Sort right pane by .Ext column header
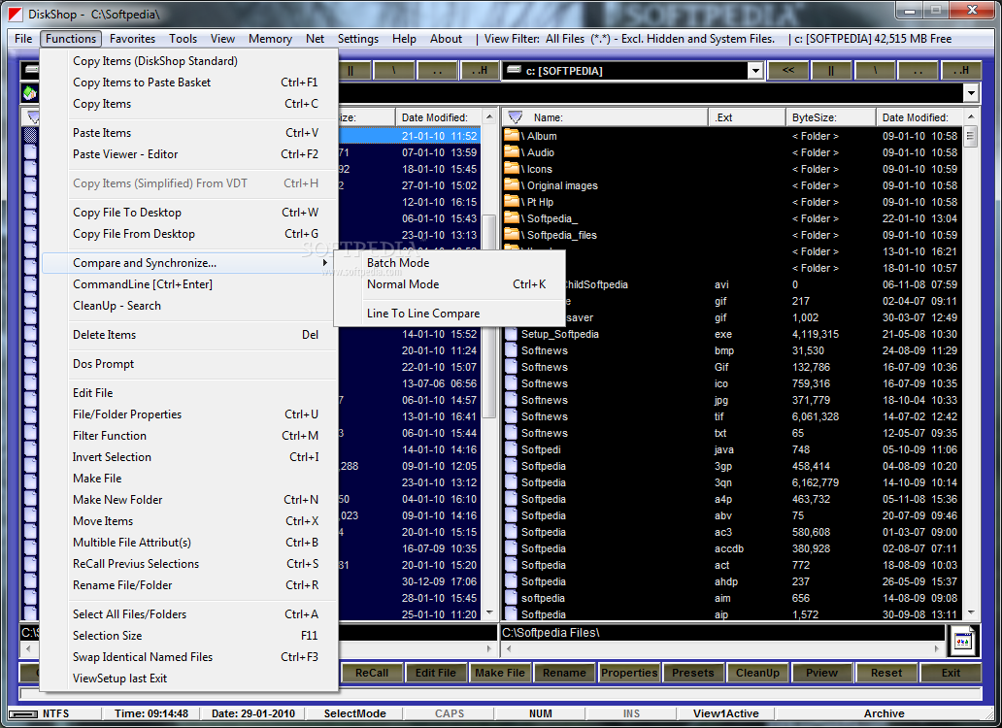1002x728 pixels. tap(747, 117)
